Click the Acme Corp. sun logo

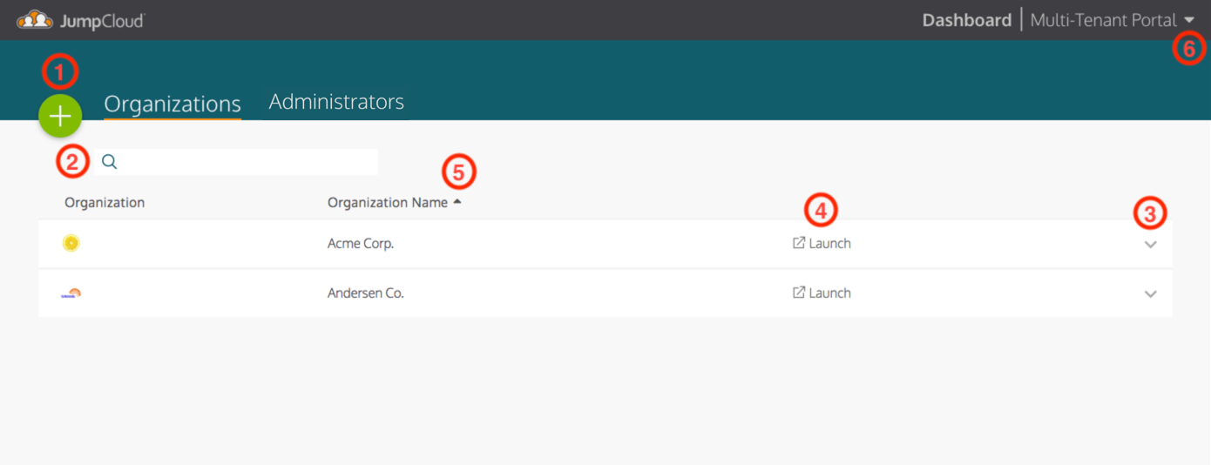[x=71, y=243]
